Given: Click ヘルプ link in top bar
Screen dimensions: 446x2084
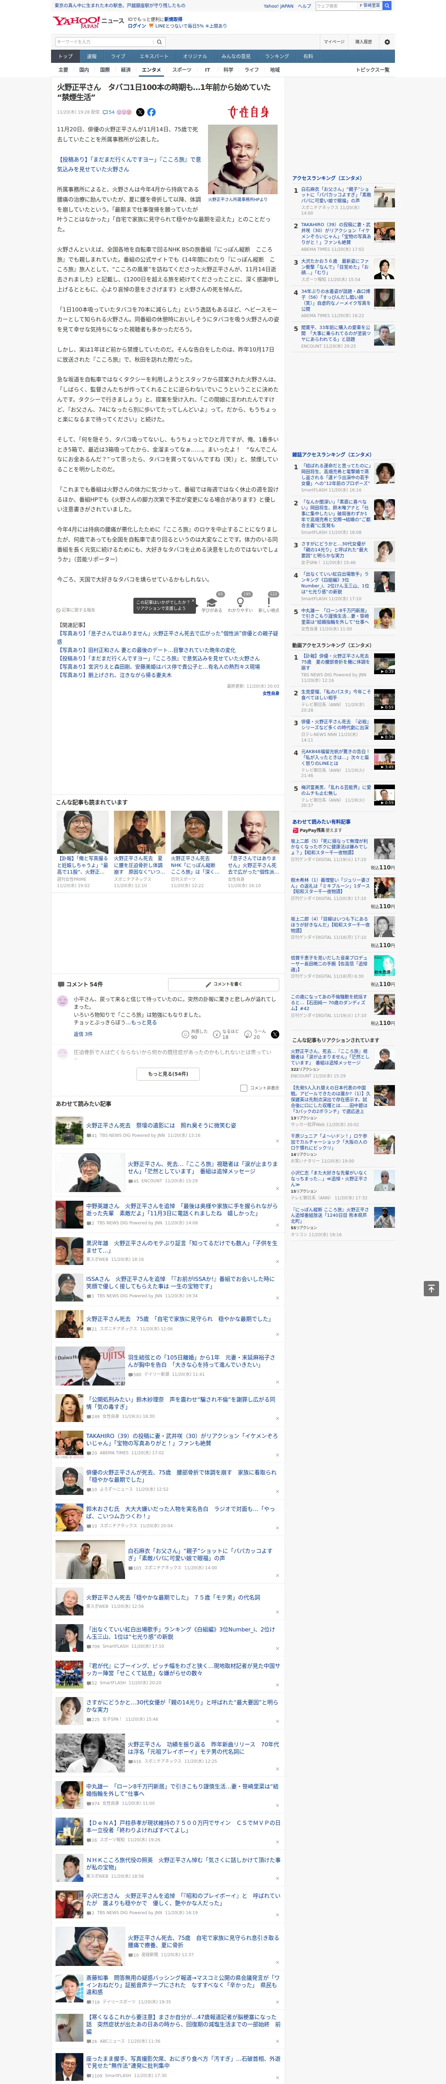Looking at the screenshot, I should coord(304,6).
